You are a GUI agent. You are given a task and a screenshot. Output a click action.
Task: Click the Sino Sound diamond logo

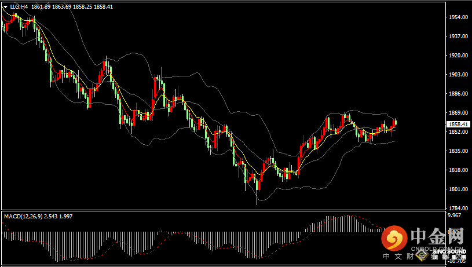point(422,255)
